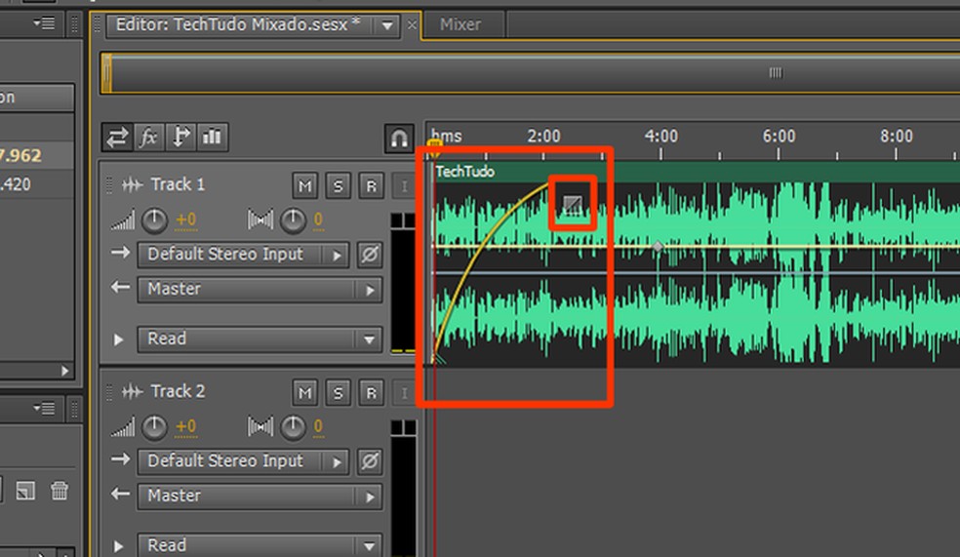Click the trash delete icon

[60, 491]
